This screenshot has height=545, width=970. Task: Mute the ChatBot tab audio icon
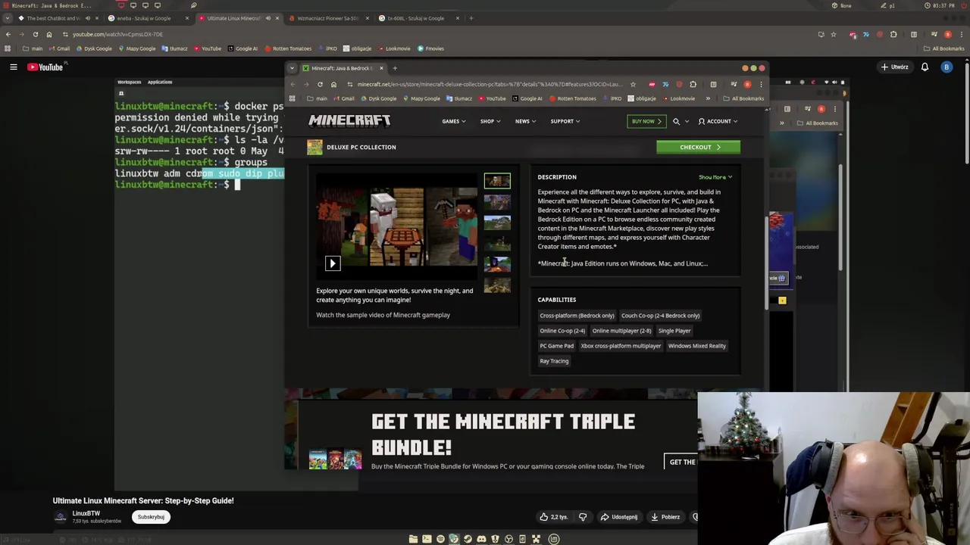(x=87, y=18)
